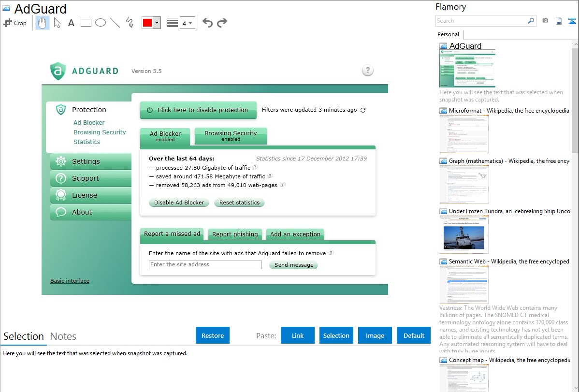579x392 pixels.
Task: Click help icon beside removed ads line
Action: (x=282, y=184)
